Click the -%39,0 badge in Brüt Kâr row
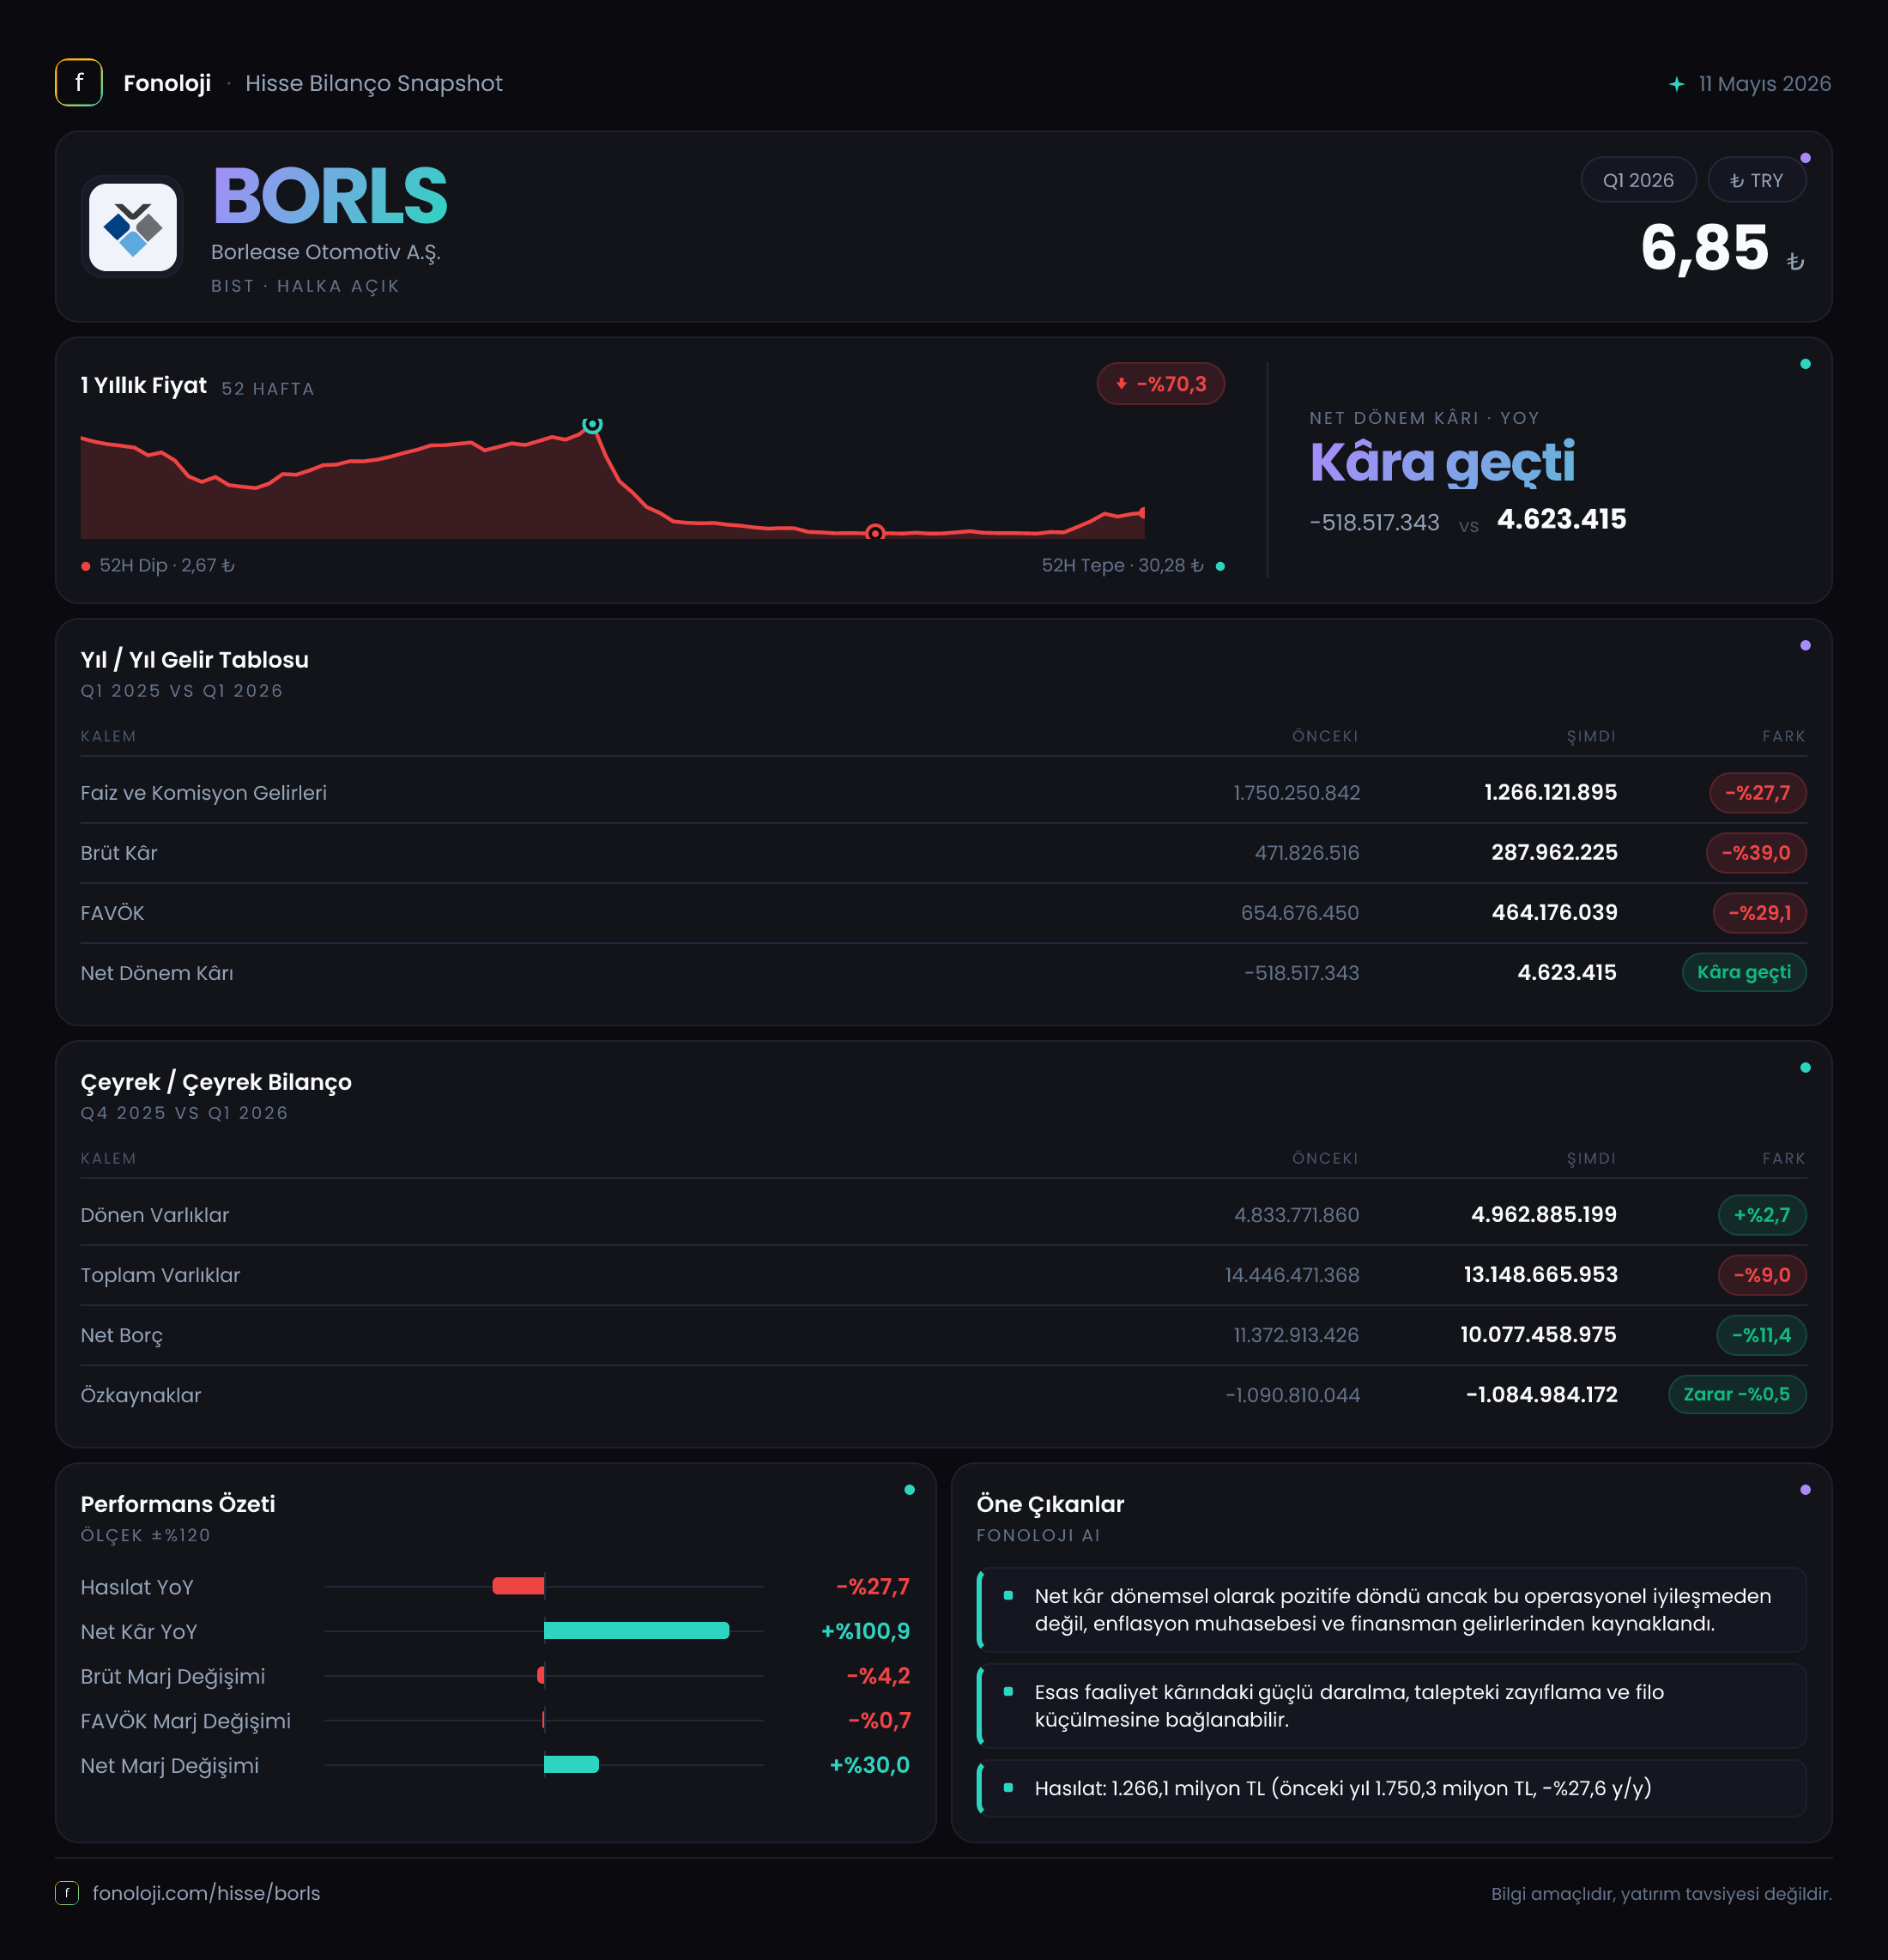Viewport: 1888px width, 1960px height. 1756,853
